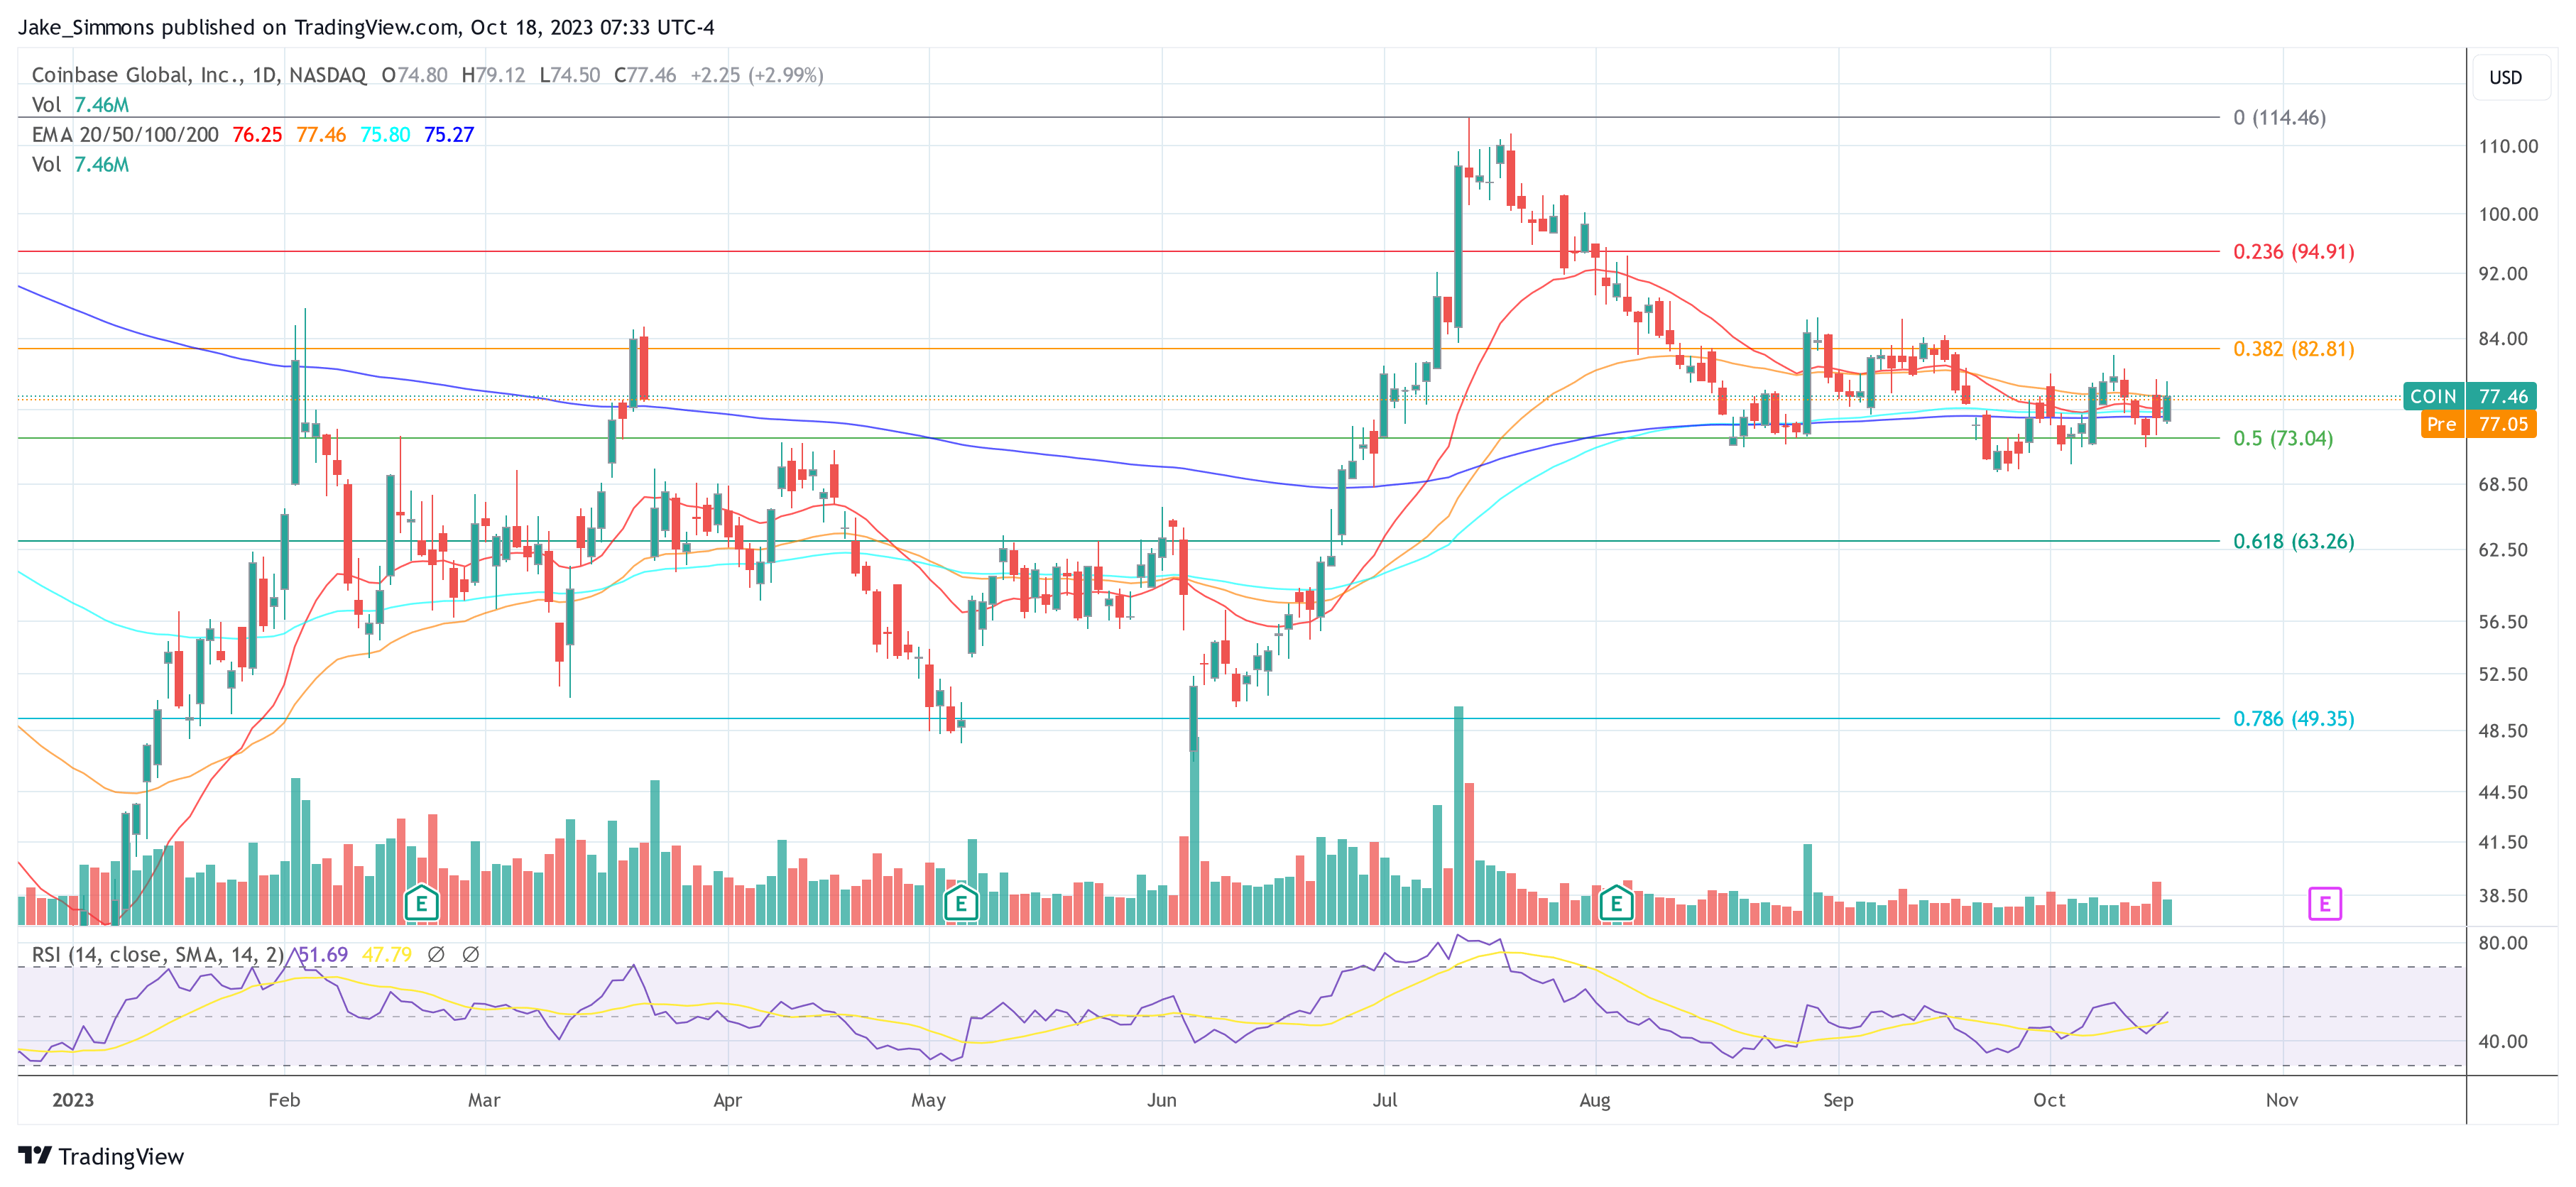Click the Fibonacci 0.236 (94.91) label

(x=2293, y=252)
